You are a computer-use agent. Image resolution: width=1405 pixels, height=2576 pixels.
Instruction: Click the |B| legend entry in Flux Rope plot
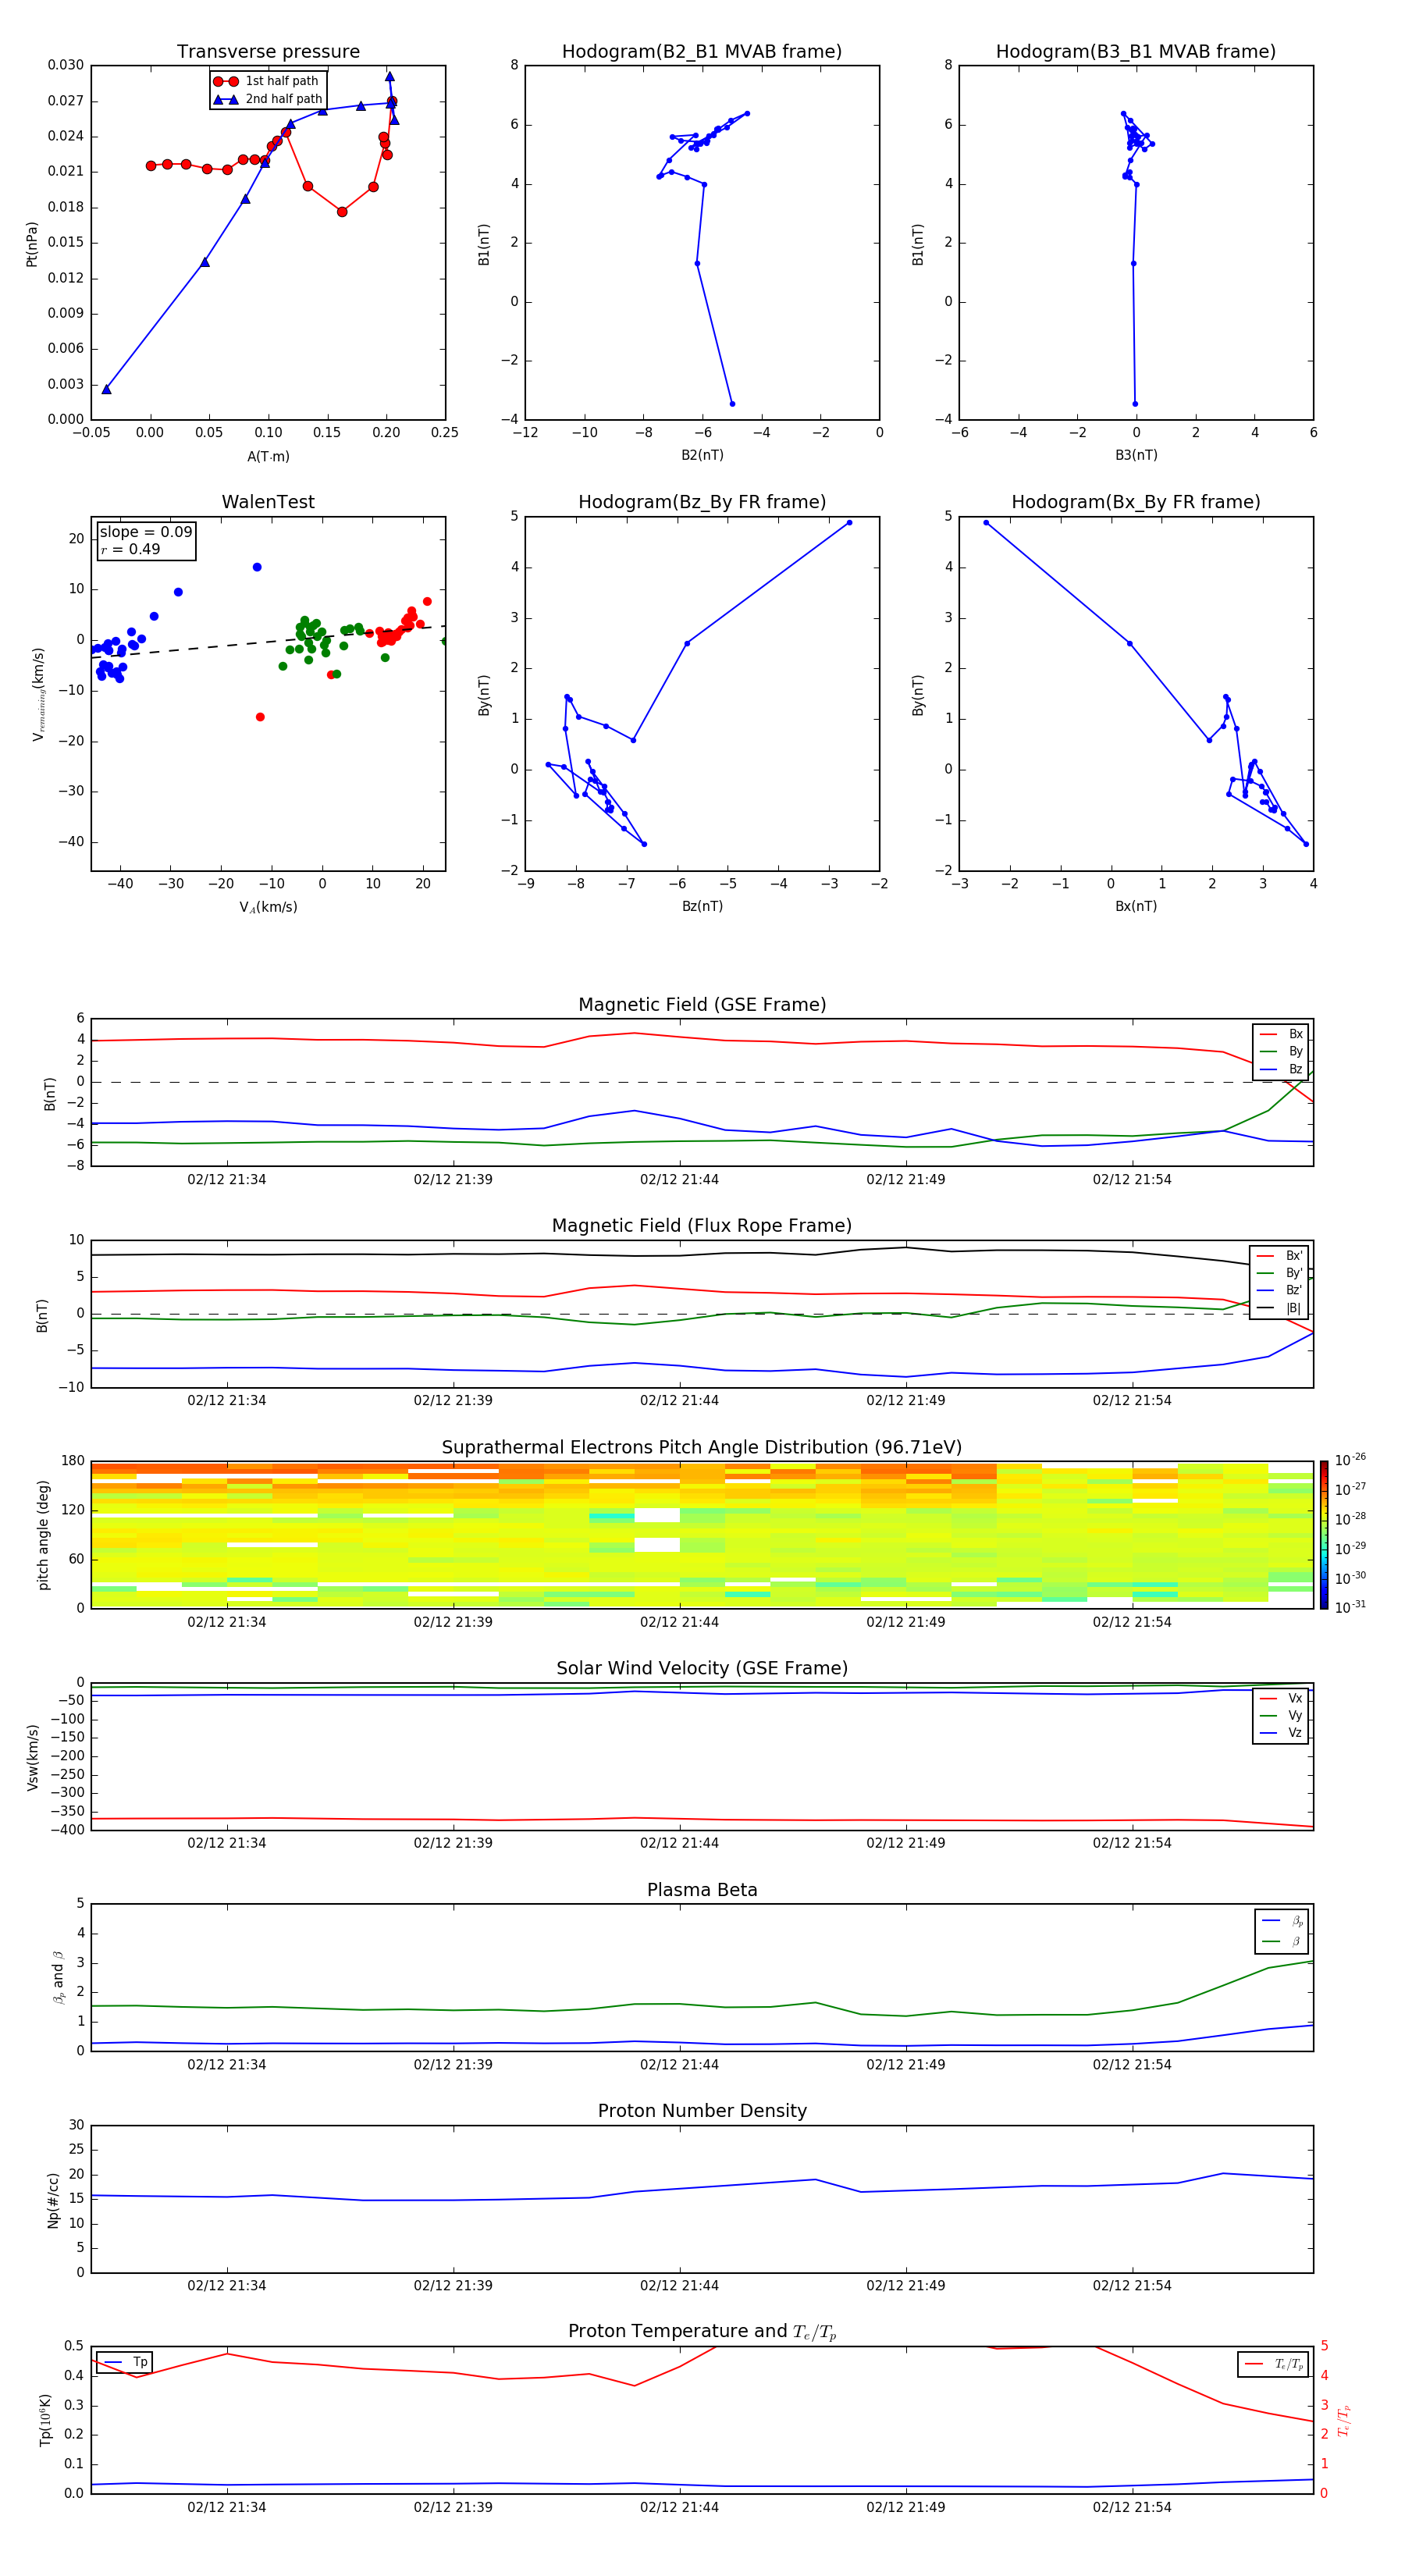[x=1279, y=1308]
